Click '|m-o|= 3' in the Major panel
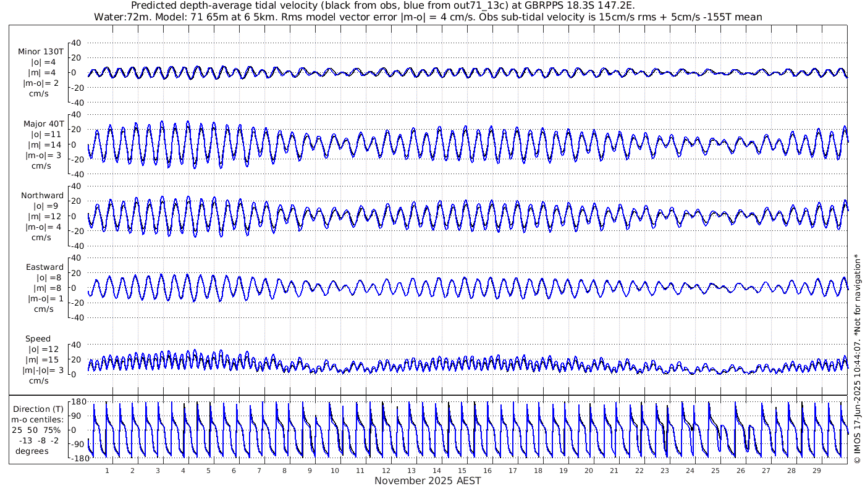The width and height of the screenshot is (865, 494). pyautogui.click(x=43, y=155)
